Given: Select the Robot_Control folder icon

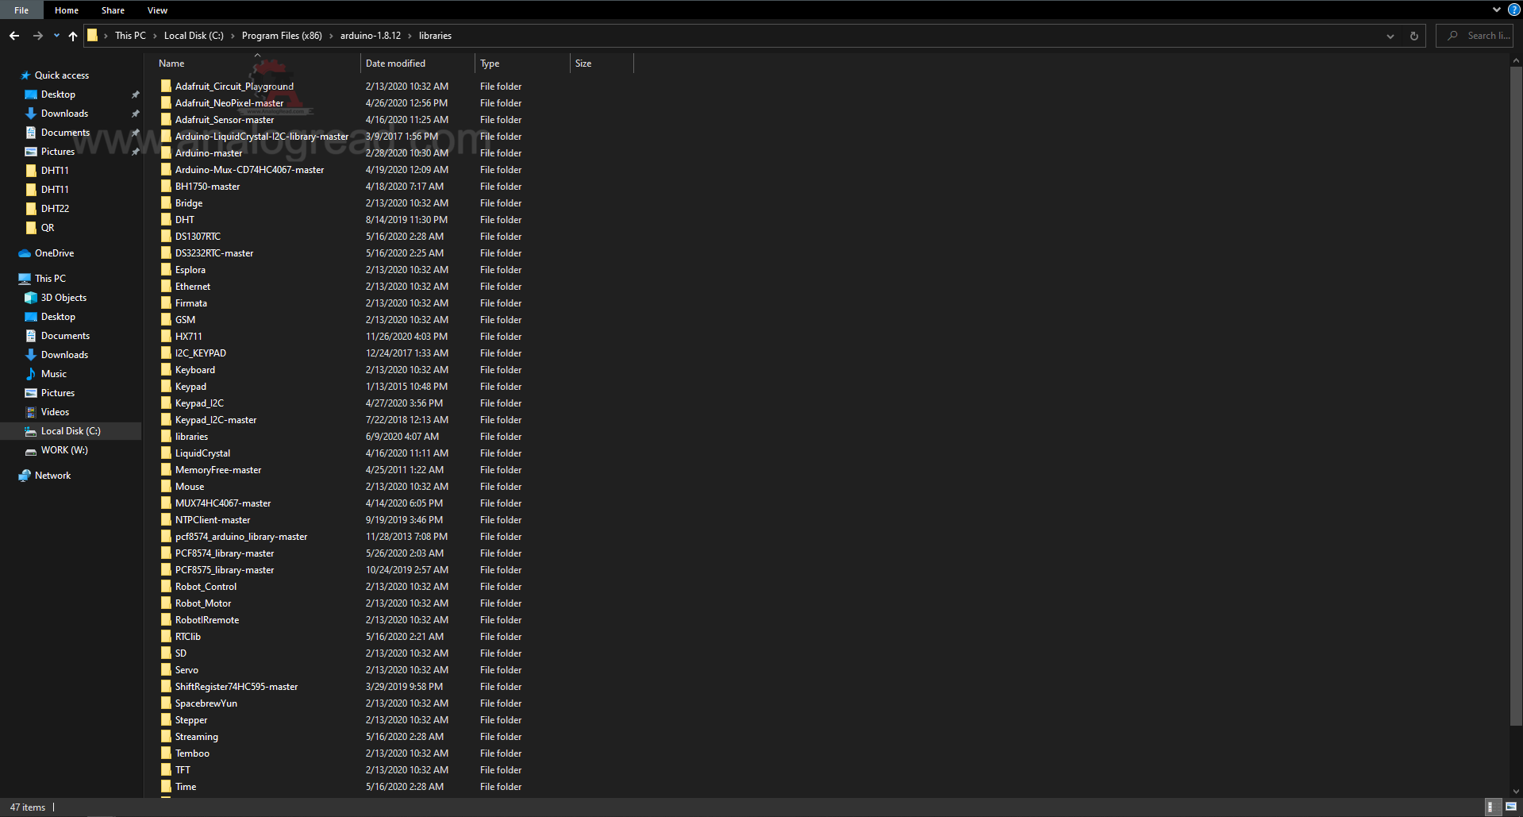Looking at the screenshot, I should [x=166, y=586].
